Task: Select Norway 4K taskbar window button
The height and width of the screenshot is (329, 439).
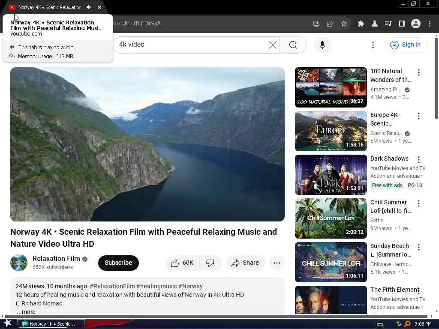Action: (x=51, y=324)
